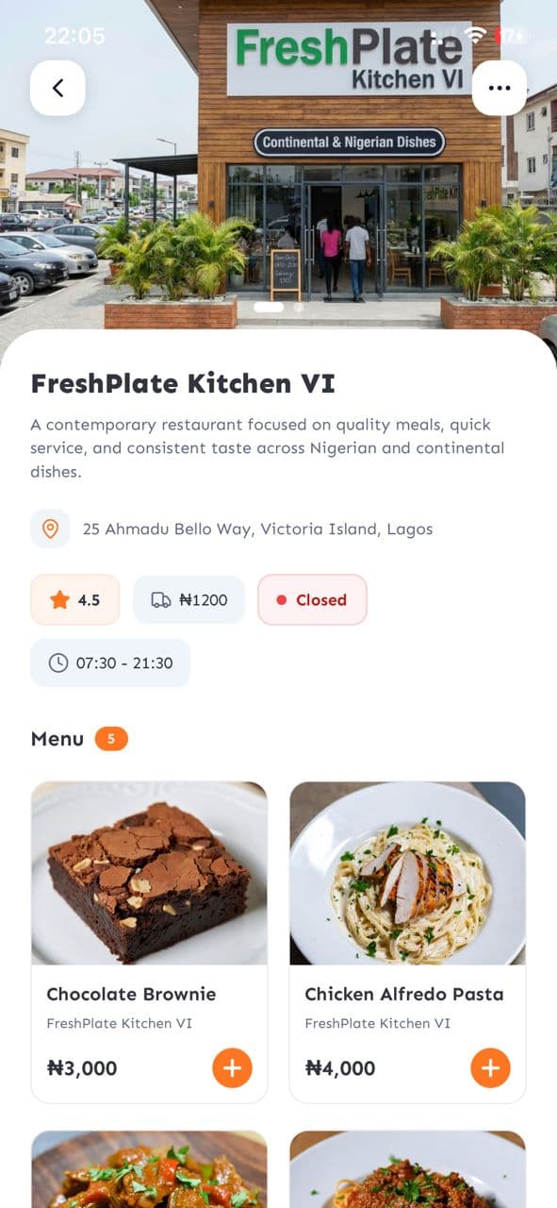Select the star rating icon

(x=58, y=599)
